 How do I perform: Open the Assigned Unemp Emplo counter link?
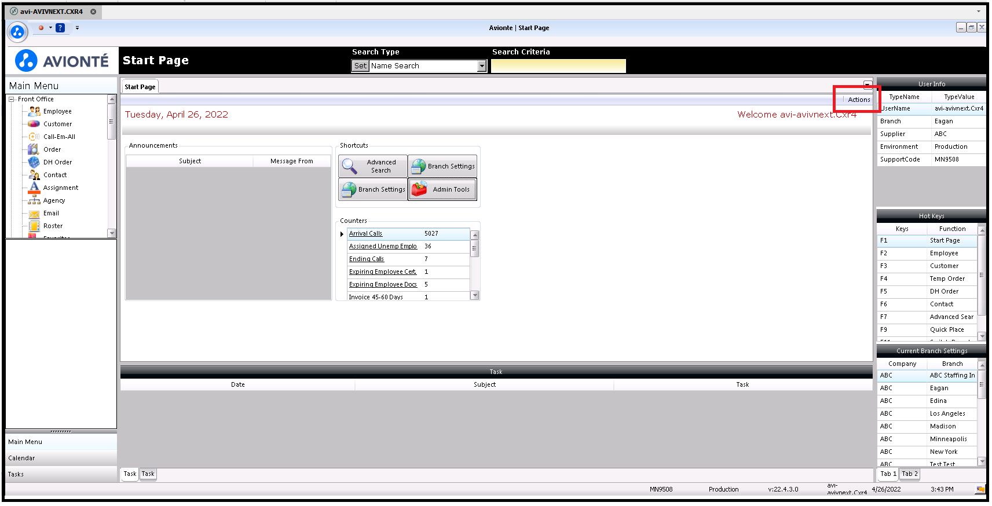383,247
